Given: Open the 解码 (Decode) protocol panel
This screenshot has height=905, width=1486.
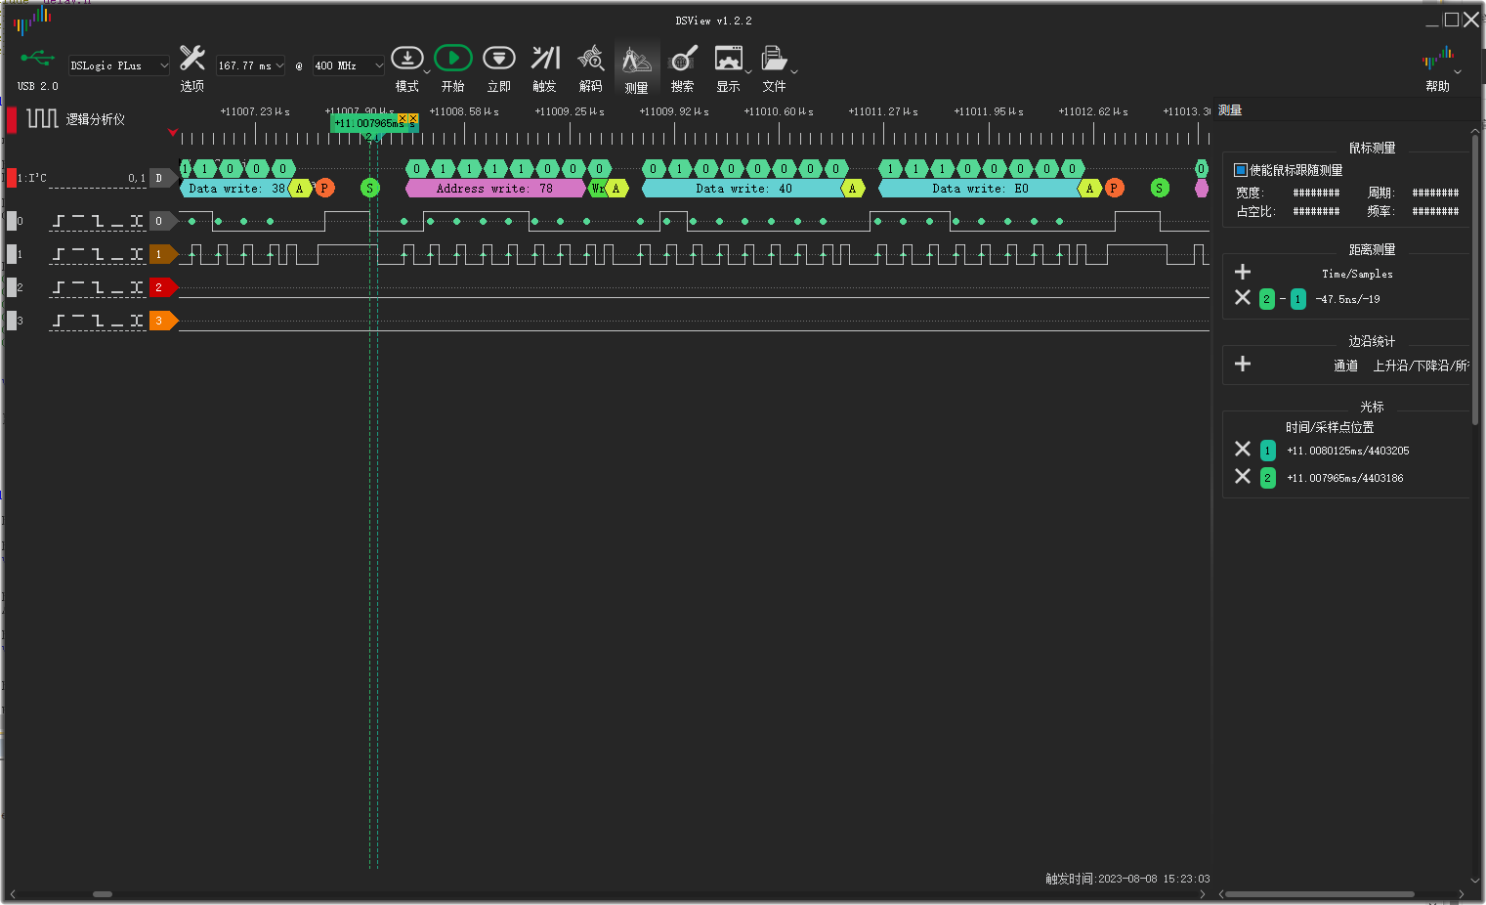Looking at the screenshot, I should tap(590, 60).
